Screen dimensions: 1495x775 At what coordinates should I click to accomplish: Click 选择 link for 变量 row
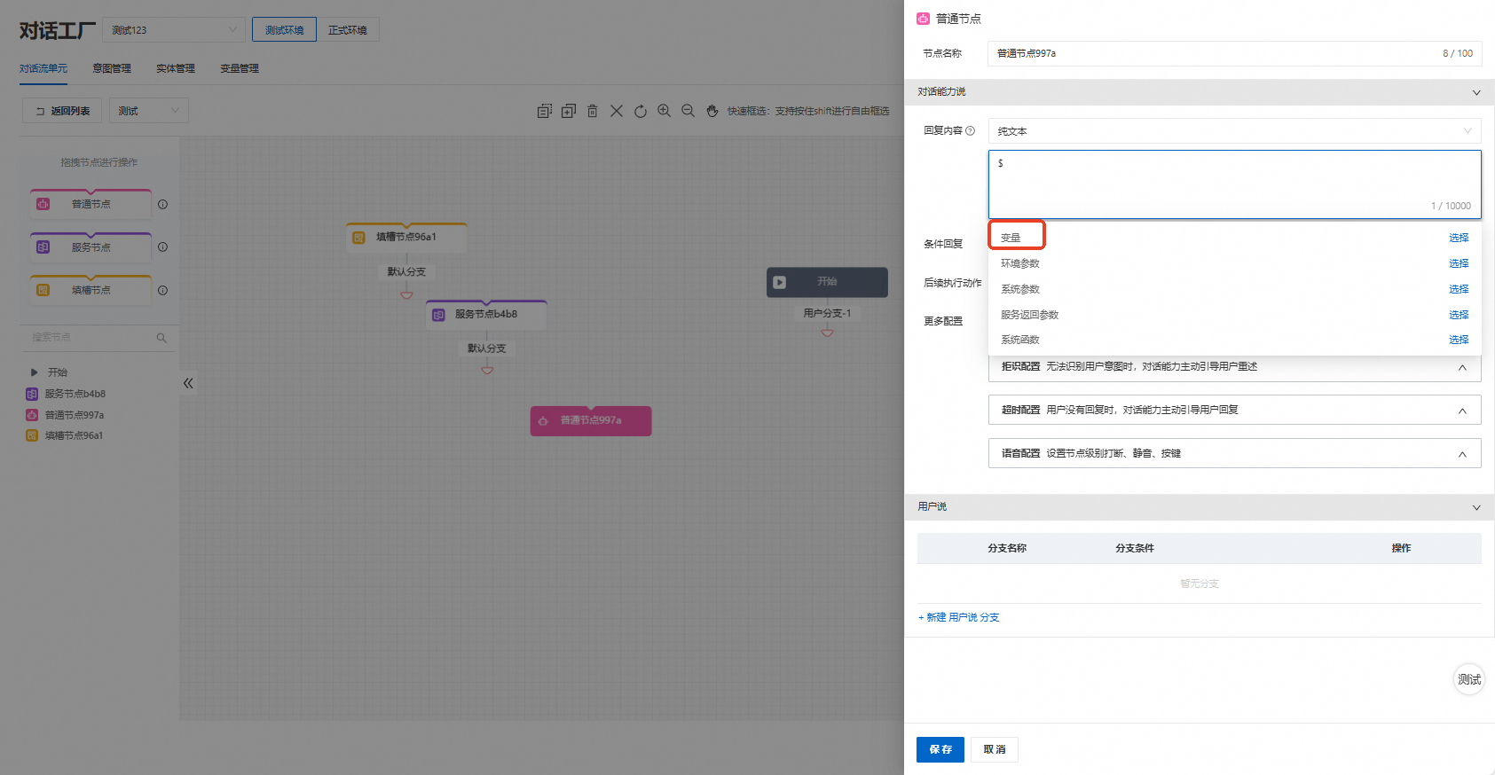pyautogui.click(x=1459, y=238)
